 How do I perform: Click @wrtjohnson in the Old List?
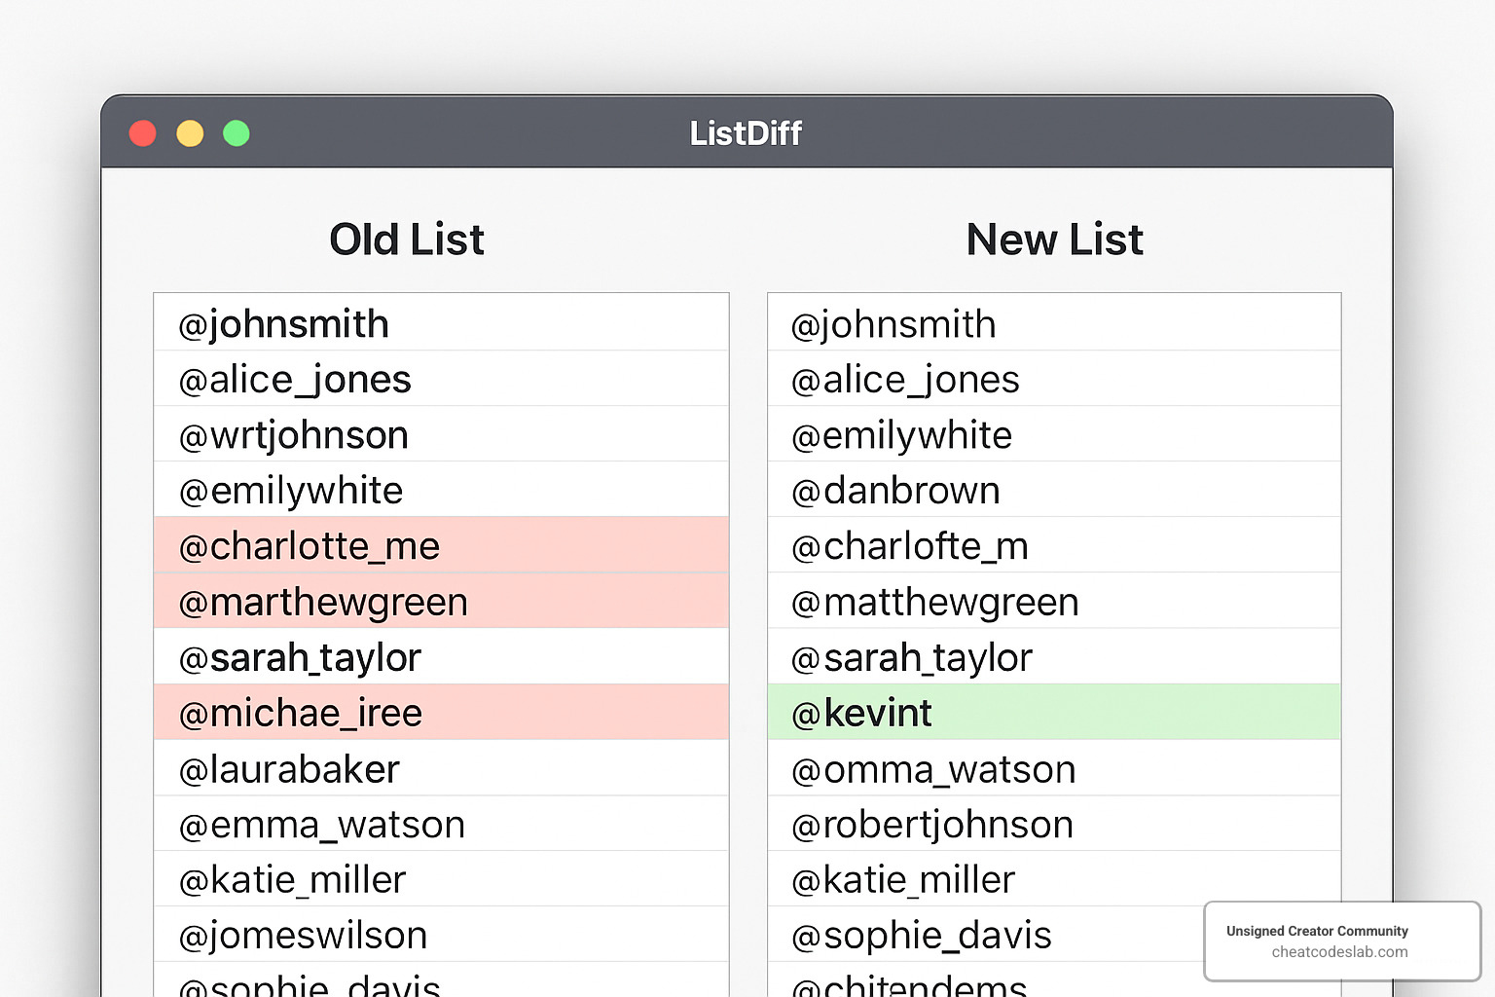click(x=292, y=434)
